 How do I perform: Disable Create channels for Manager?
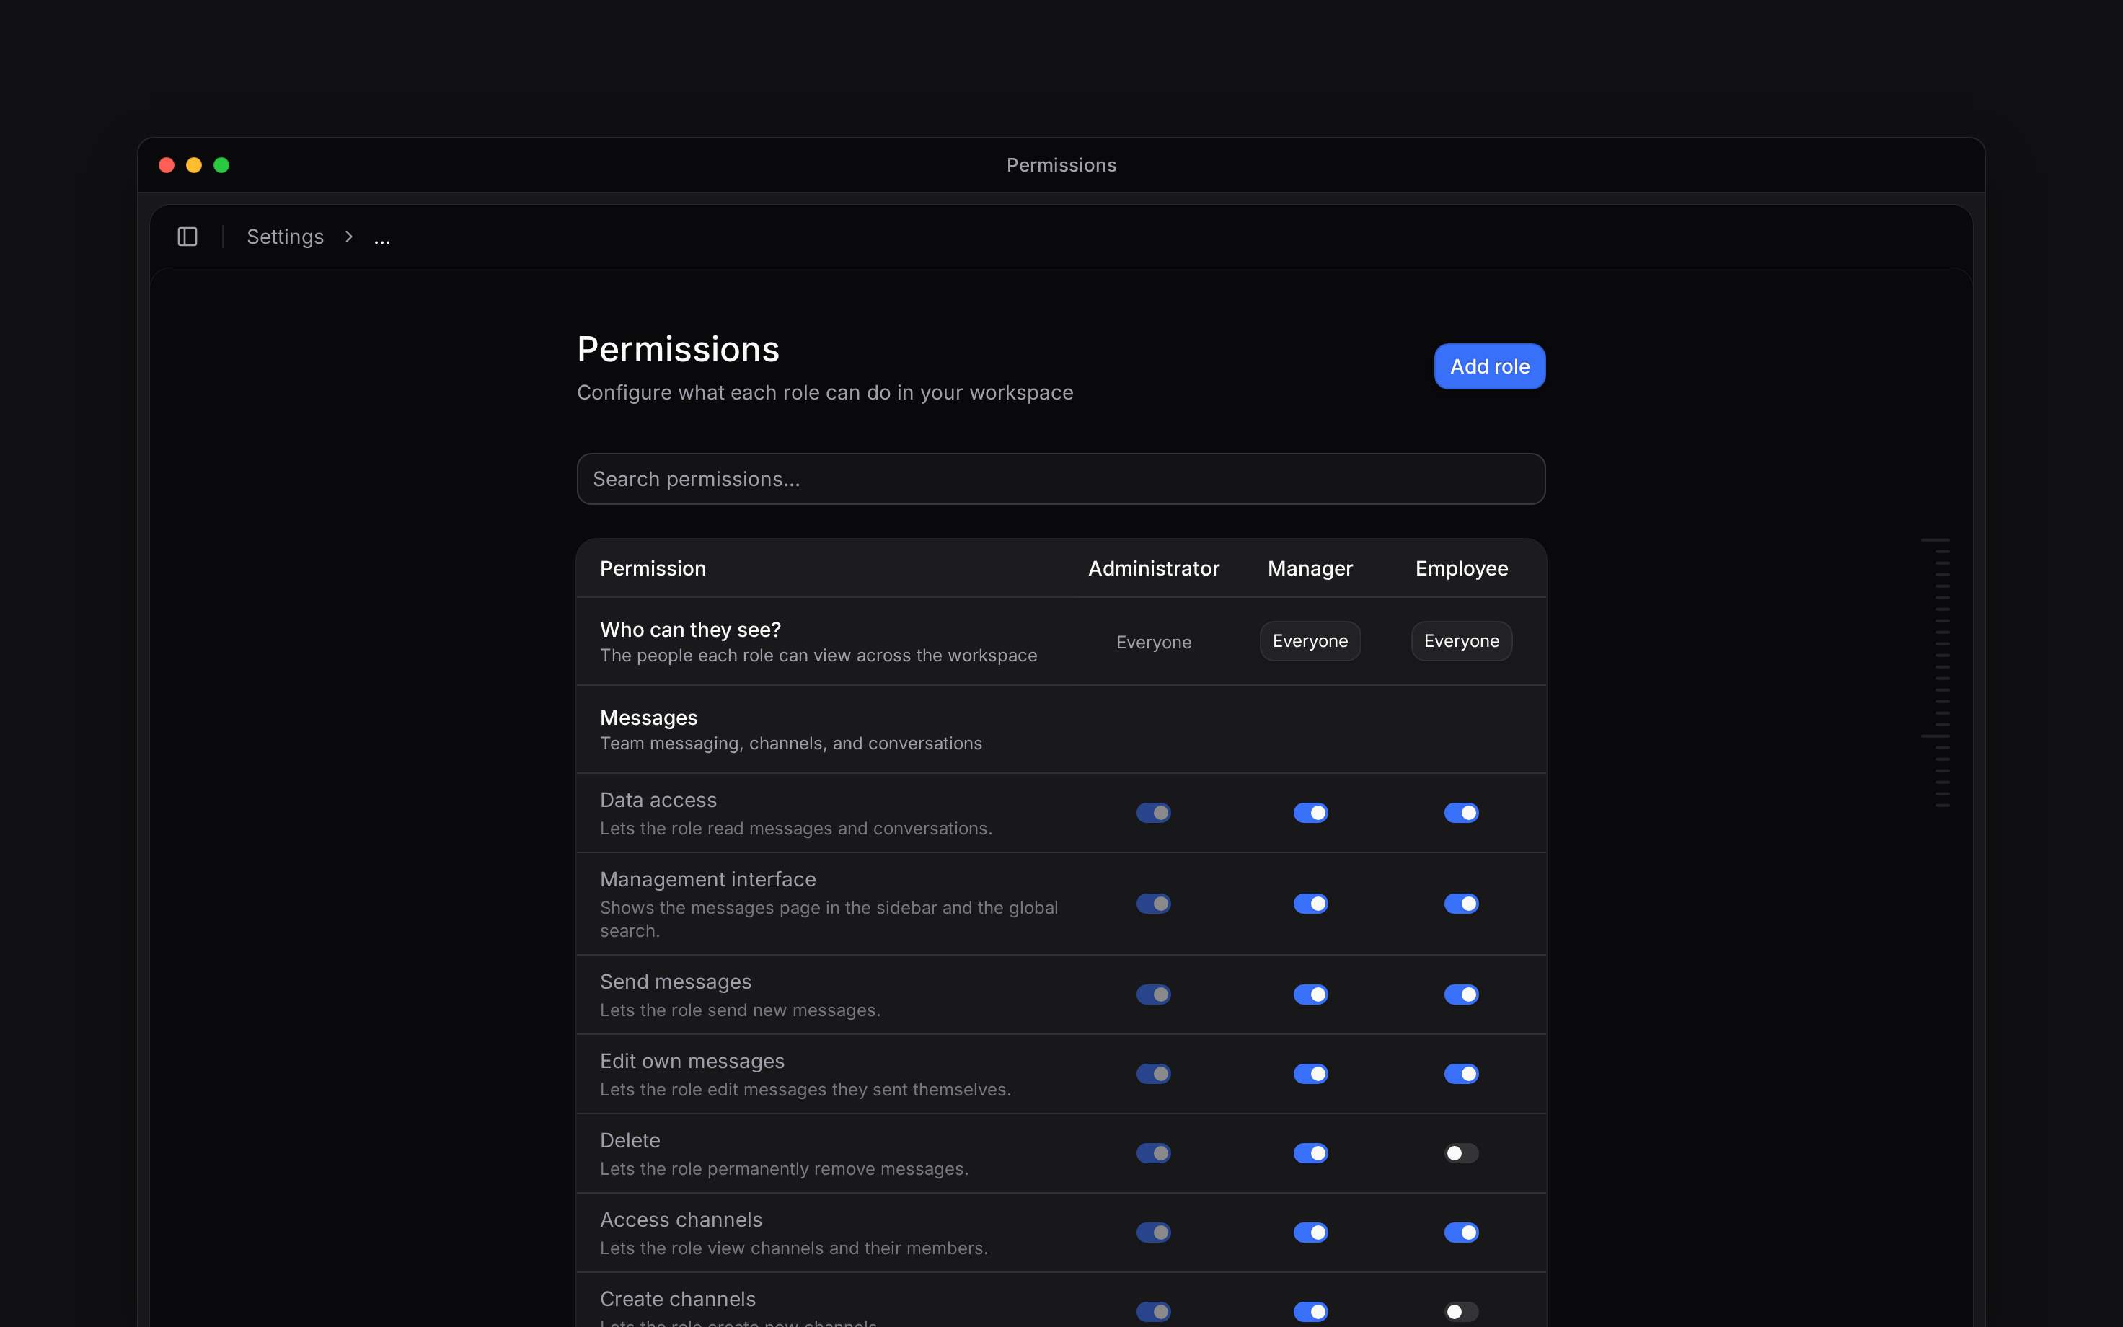click(x=1310, y=1311)
